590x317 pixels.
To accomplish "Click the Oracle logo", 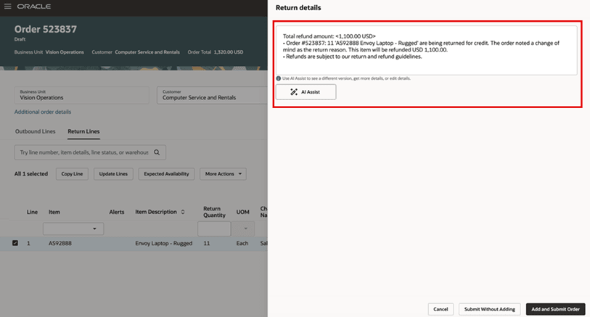I will (x=34, y=7).
